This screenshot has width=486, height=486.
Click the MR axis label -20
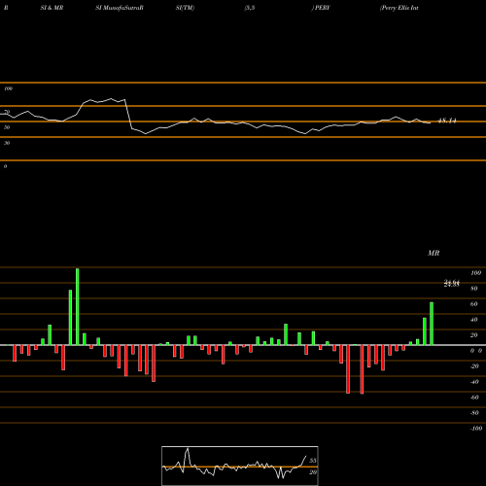pyautogui.click(x=474, y=366)
